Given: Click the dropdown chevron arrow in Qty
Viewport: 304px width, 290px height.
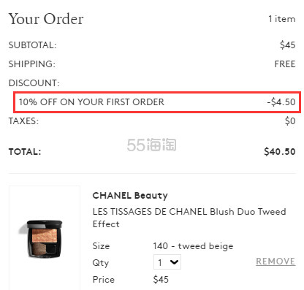Looking at the screenshot, I should (x=174, y=262).
